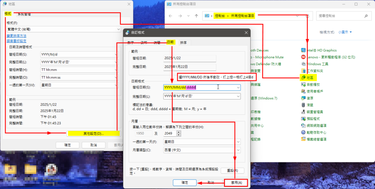Open 輕鬆存取中心 control panel item
Image resolution: width=375 pixels, height=189 pixels.
tap(314, 132)
